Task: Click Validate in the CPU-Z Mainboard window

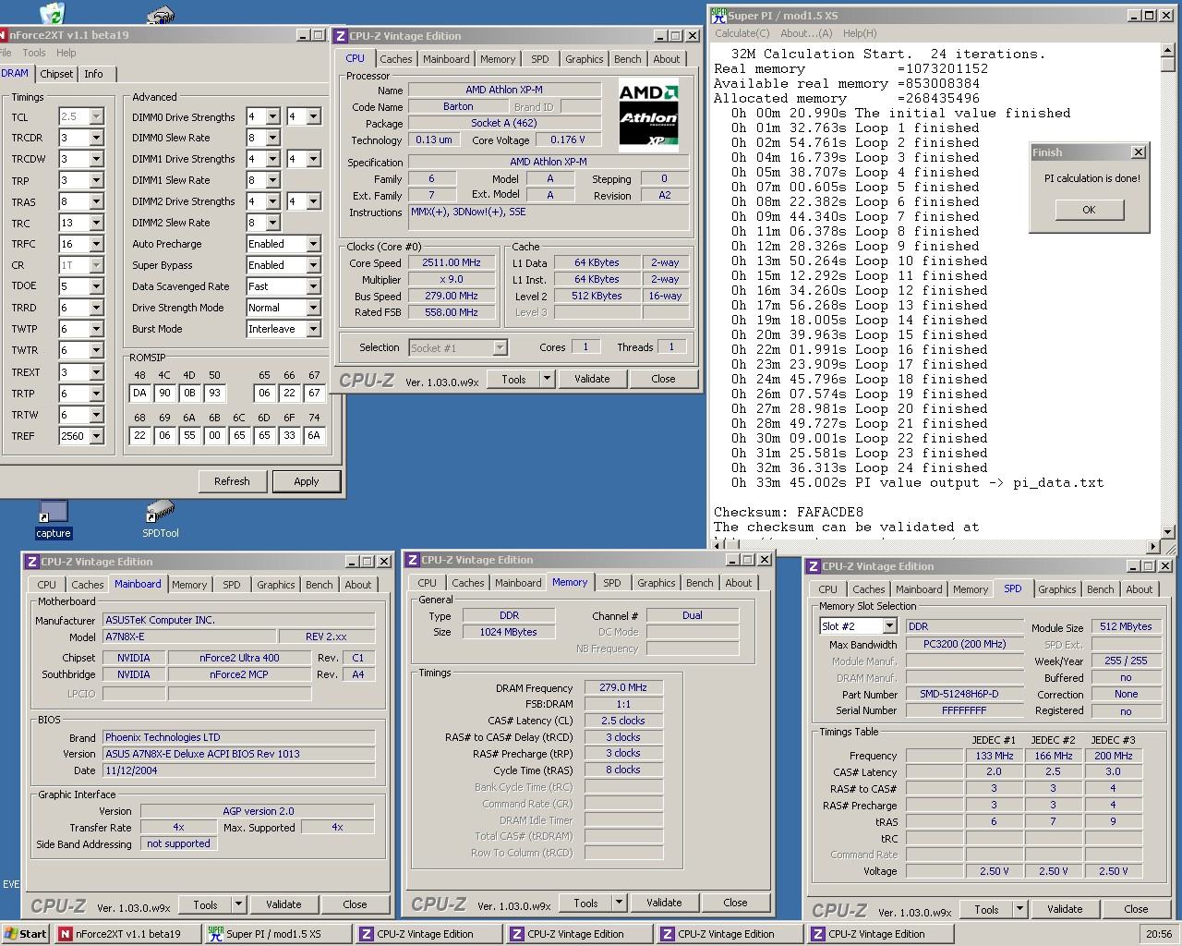Action: tap(283, 904)
